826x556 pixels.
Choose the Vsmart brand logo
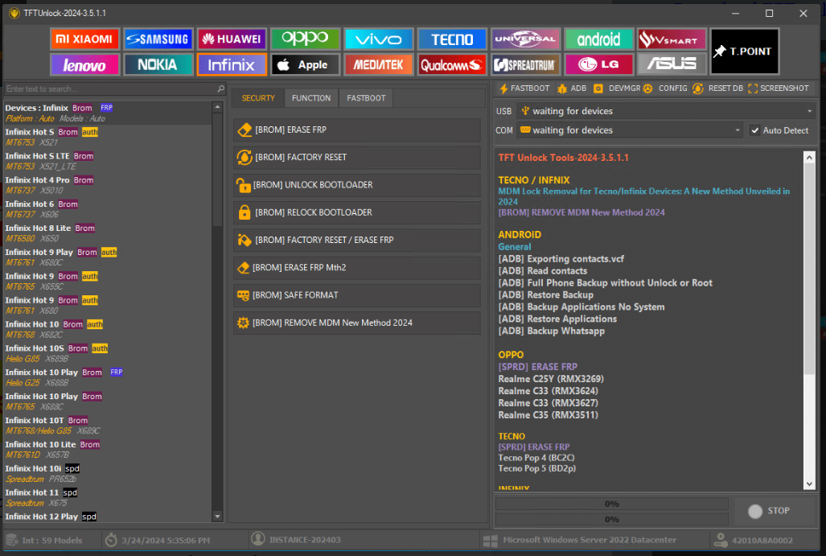click(672, 39)
